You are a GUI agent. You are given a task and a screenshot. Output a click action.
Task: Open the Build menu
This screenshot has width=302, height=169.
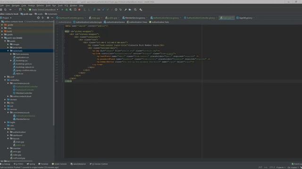click(48, 6)
